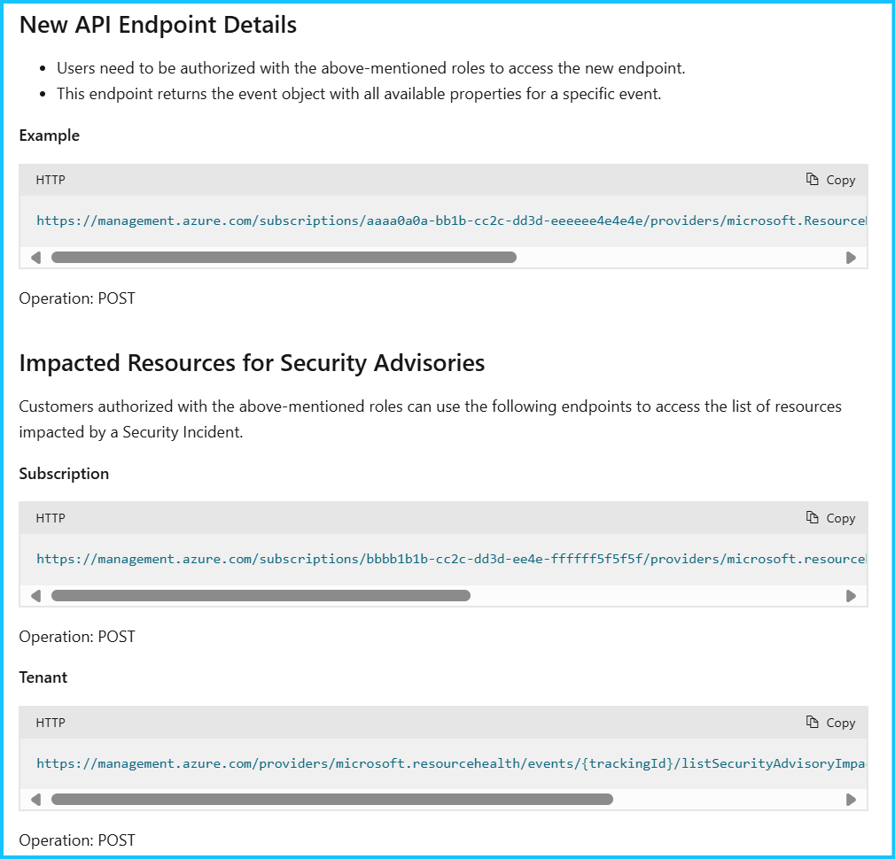Click the paragraph starting 'Customers authorized with'
The height and width of the screenshot is (859, 895).
(431, 419)
